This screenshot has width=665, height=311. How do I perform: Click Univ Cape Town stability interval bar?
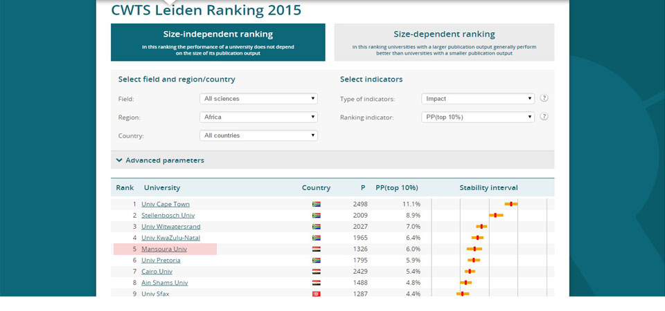click(x=511, y=204)
